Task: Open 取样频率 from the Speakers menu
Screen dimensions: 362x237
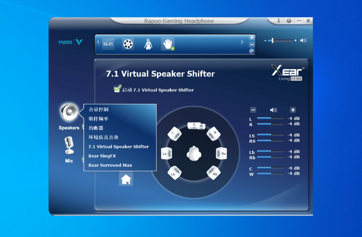Action: point(98,119)
